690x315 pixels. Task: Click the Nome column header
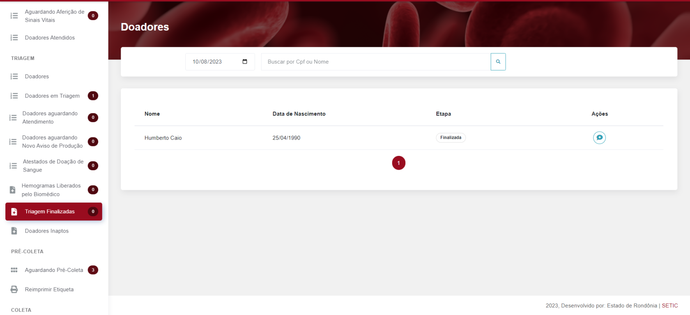click(x=152, y=114)
